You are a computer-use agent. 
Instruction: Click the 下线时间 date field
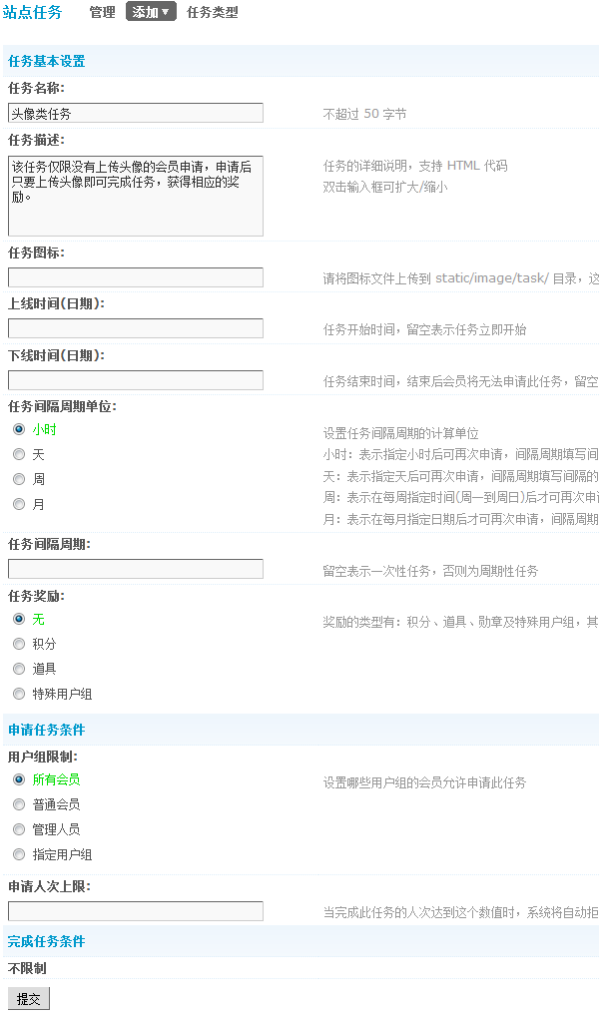pyautogui.click(x=136, y=380)
